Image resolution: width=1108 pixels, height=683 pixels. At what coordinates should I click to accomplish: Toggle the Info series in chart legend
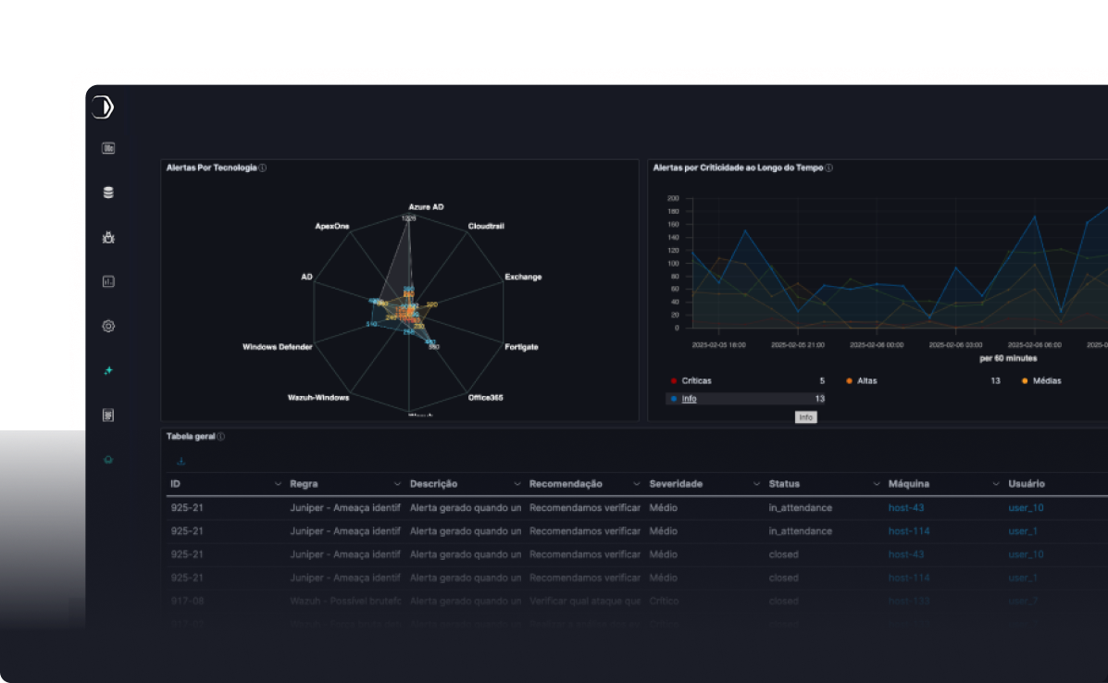689,399
